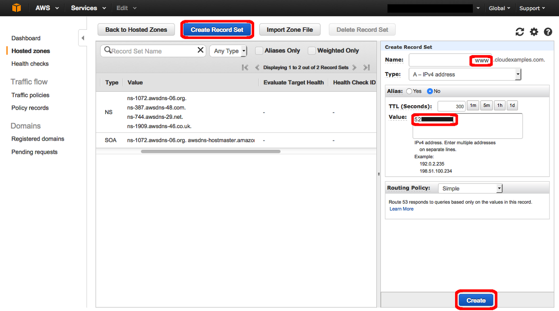559x311 pixels.
Task: Go to last page of record sets
Action: 366,67
